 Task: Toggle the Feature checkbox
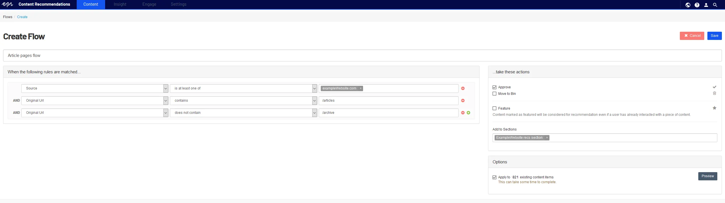tap(494, 108)
